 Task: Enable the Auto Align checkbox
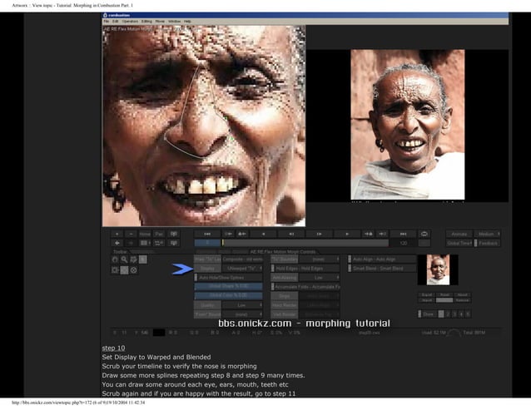coord(351,259)
